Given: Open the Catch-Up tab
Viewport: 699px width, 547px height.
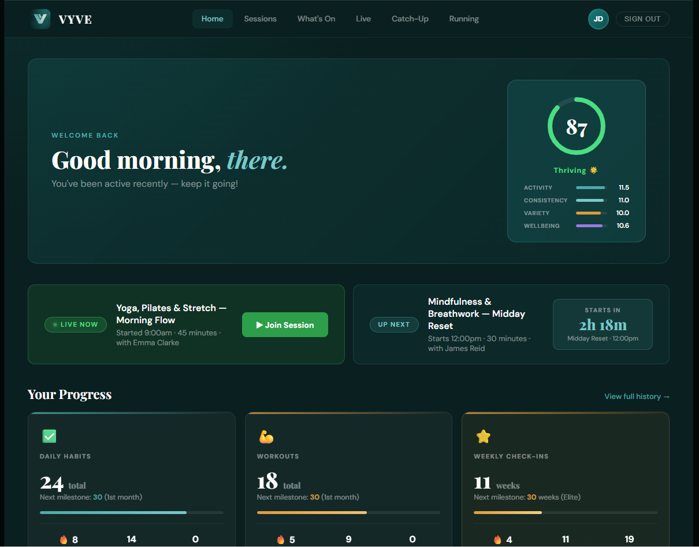Looking at the screenshot, I should click(410, 19).
